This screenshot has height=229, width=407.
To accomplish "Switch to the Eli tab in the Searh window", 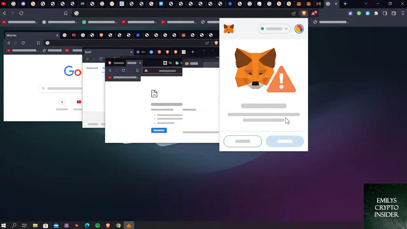I will [141, 52].
